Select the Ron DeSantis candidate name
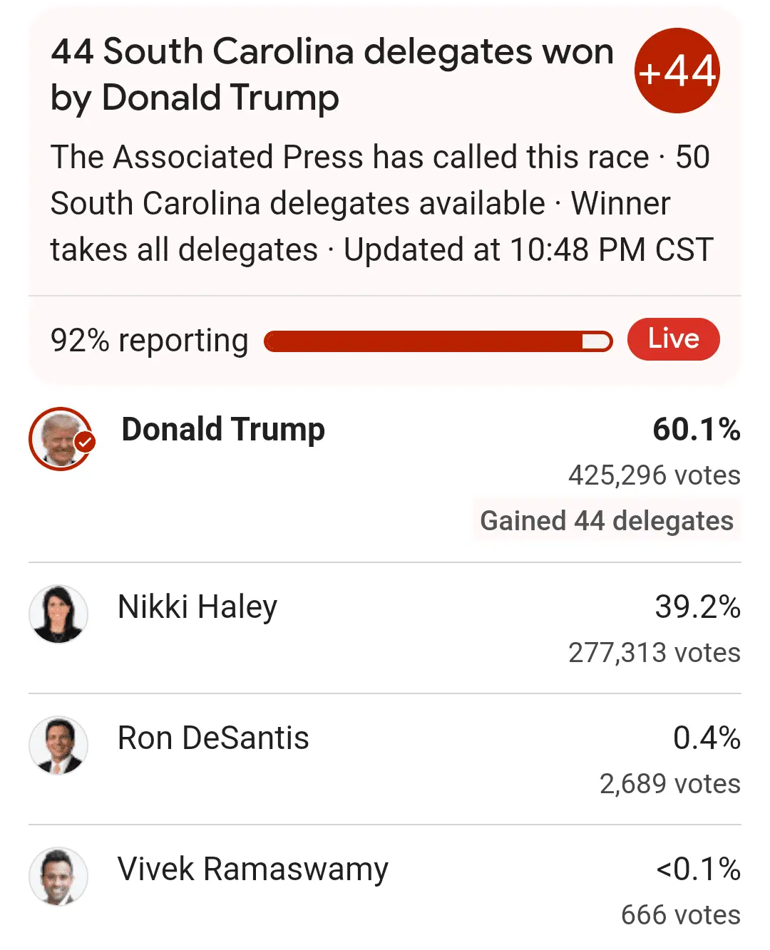 pyautogui.click(x=213, y=738)
